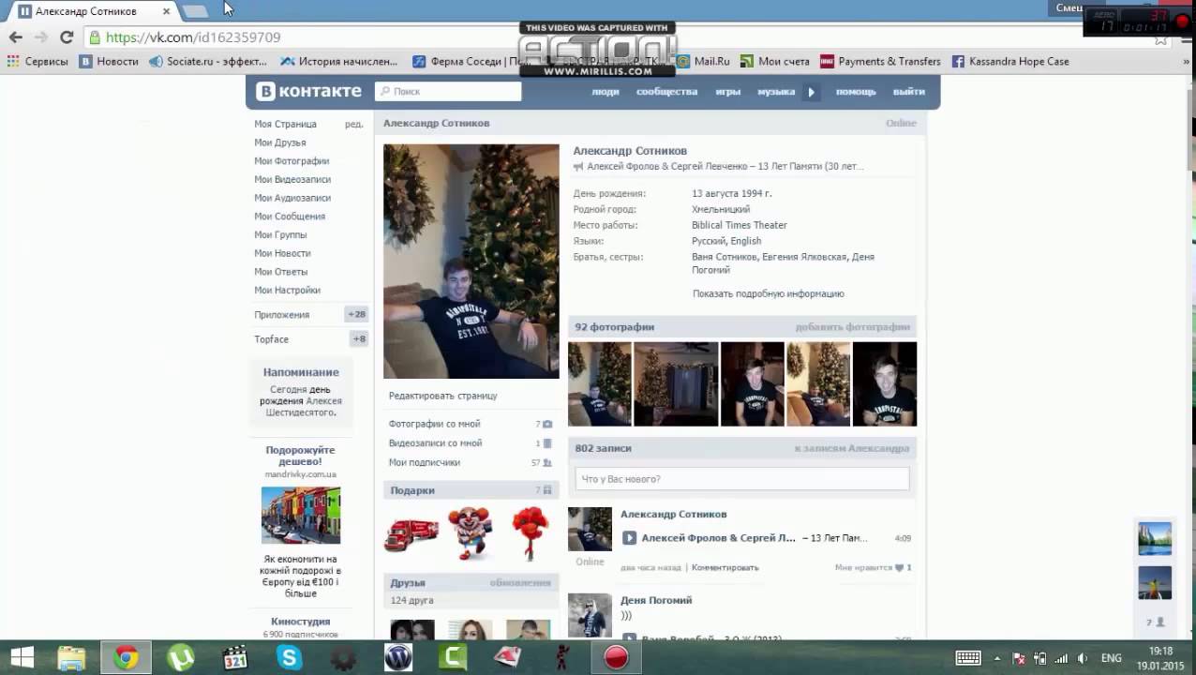Open File Explorer from the taskbar

click(x=71, y=658)
